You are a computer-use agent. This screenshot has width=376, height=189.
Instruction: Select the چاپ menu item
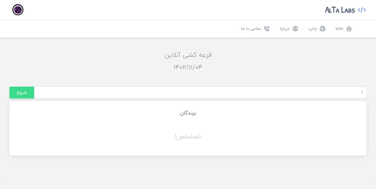[x=313, y=28]
